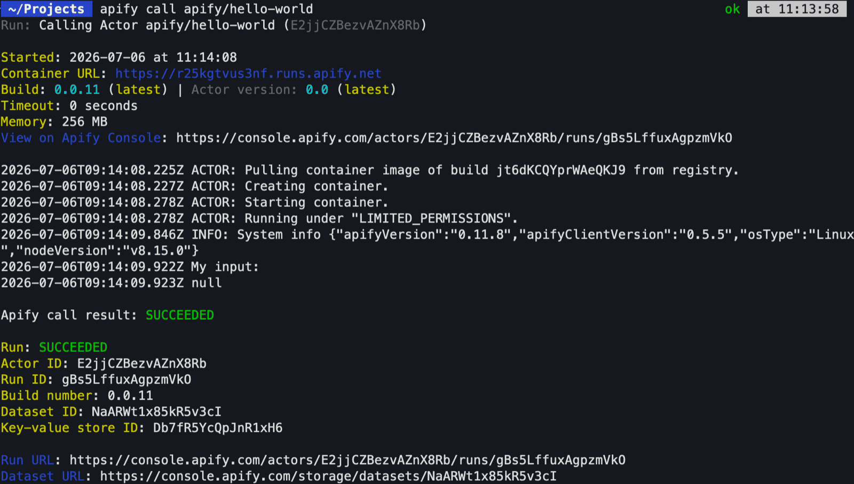The width and height of the screenshot is (854, 484).
Task: Click the Run ID value gBs5LffuxAgpzmVkO
Action: point(126,380)
